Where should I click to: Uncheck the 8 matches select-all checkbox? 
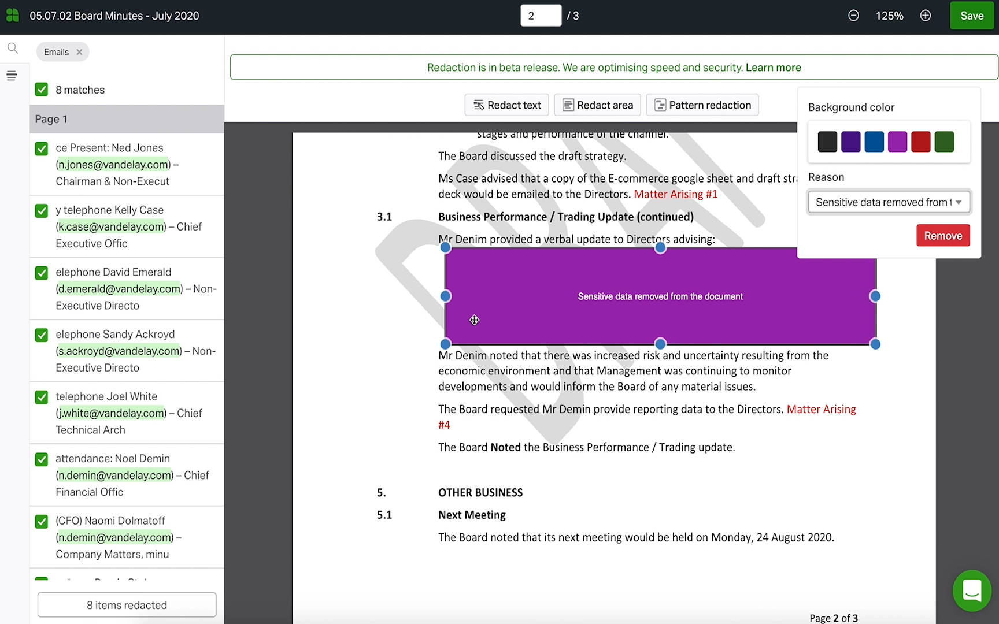tap(42, 90)
